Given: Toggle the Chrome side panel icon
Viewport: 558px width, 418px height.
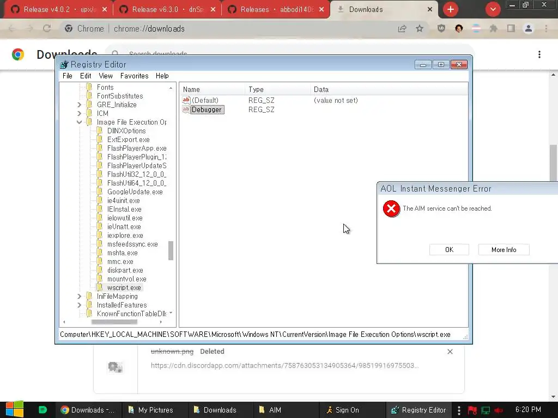Looking at the screenshot, I should tap(511, 28).
